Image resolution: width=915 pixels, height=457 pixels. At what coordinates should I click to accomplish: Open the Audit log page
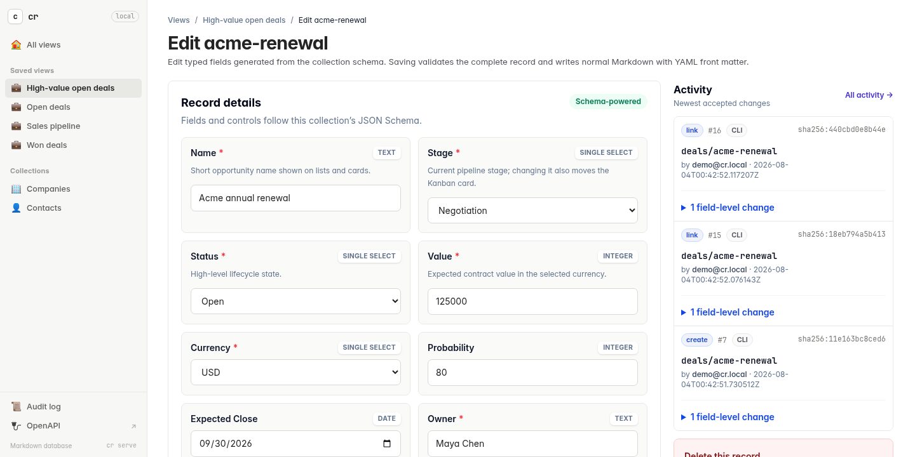point(73,407)
